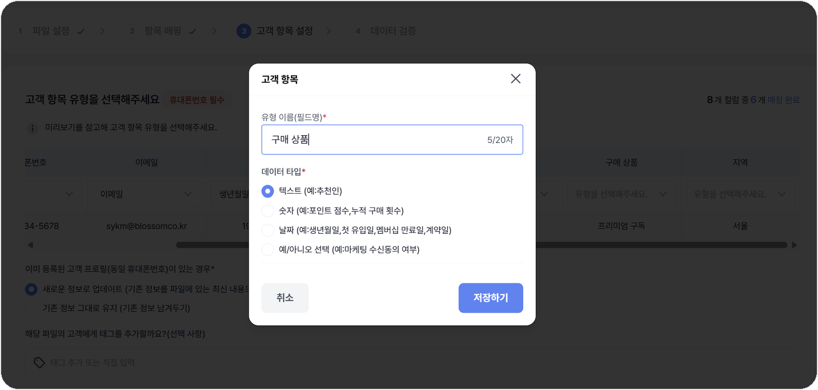Close the 고객 항목 dialog with X

515,79
